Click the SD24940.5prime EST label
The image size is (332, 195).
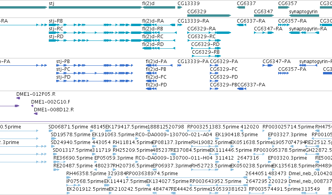click(71, 142)
